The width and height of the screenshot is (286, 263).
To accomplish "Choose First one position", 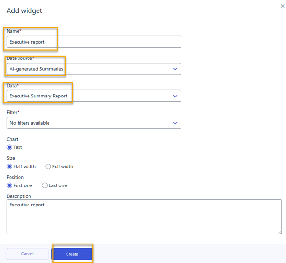I will tap(10, 185).
